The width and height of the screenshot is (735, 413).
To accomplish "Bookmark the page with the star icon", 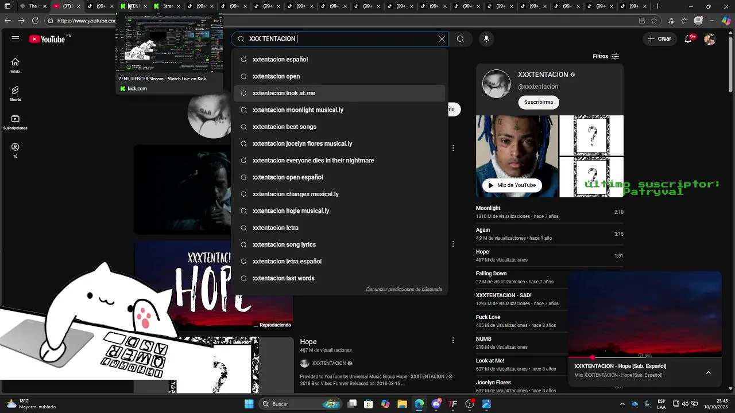I will [x=655, y=21].
